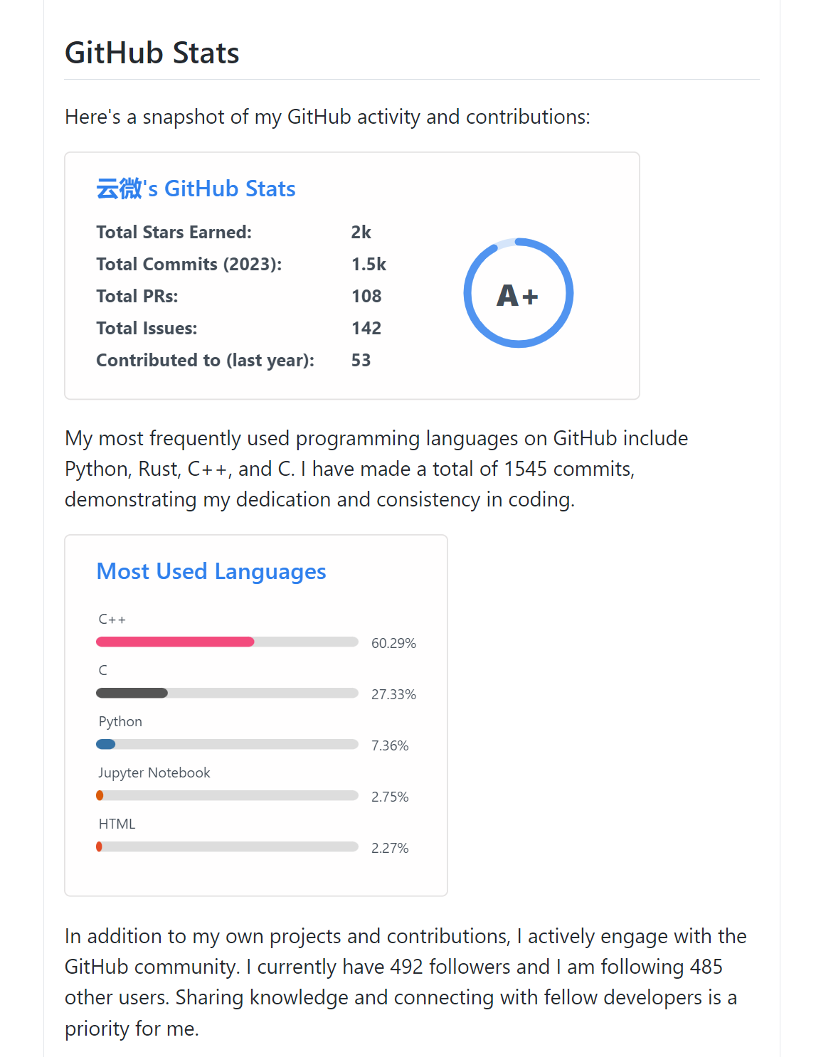Click the A+ rank circle
Image resolution: width=816 pixels, height=1057 pixels.
518,293
